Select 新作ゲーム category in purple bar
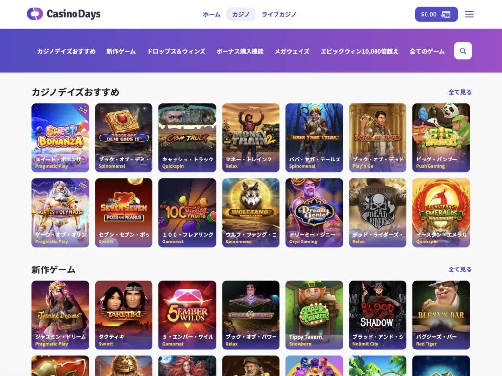502x376 pixels. [x=121, y=51]
